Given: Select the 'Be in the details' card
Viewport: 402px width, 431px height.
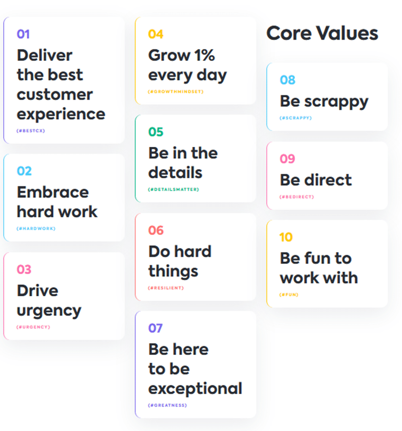Looking at the screenshot, I should 196,158.
